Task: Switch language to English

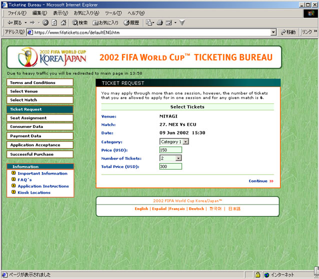Action: 141,208
